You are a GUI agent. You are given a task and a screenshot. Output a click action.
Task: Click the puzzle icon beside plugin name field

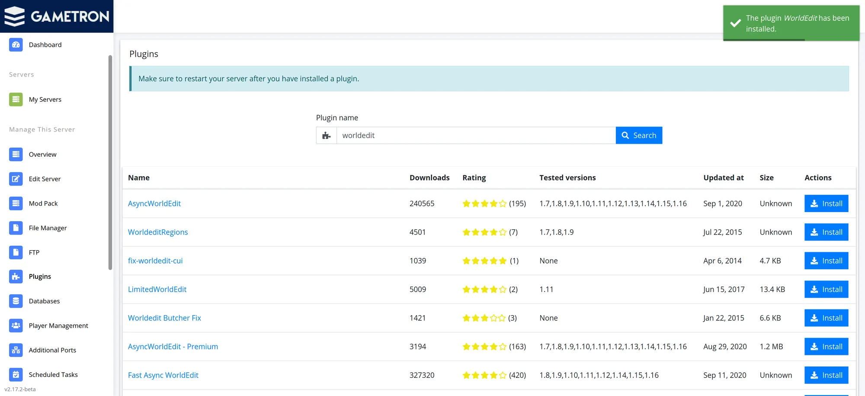point(327,135)
